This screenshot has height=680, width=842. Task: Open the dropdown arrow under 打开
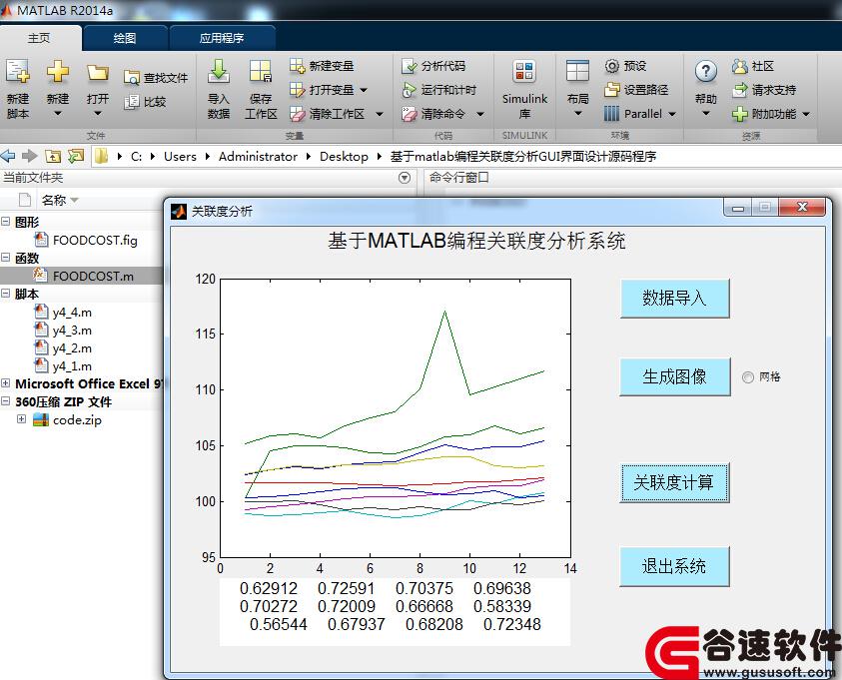tap(98, 113)
